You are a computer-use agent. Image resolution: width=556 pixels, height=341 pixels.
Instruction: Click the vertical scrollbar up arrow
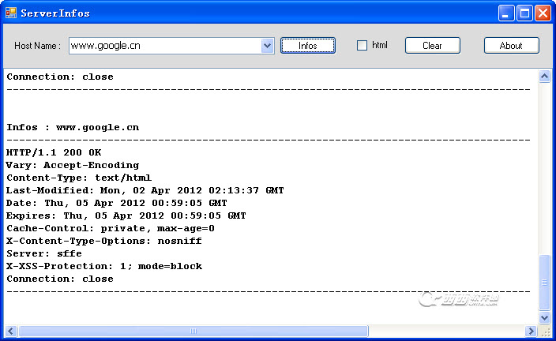pos(544,76)
